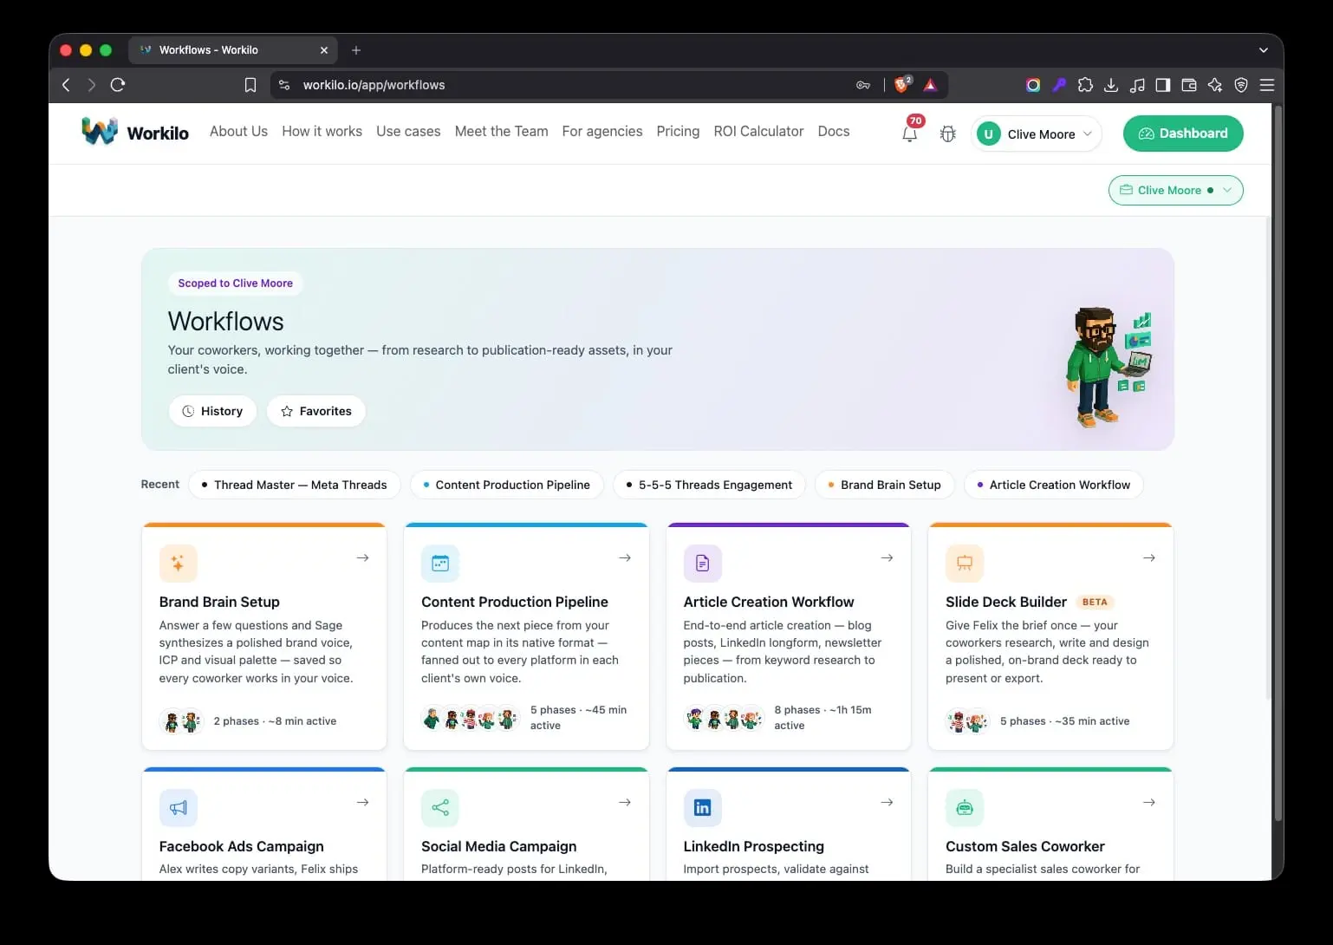Open the browser hamburger menu
Viewport: 1333px width, 945px height.
[x=1267, y=85]
